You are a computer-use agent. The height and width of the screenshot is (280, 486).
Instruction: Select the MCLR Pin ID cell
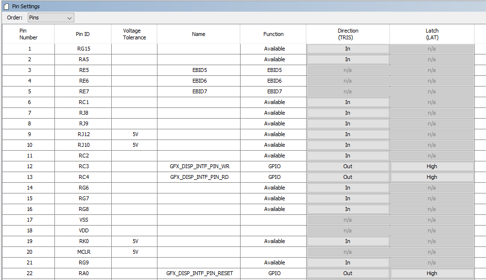pyautogui.click(x=84, y=252)
